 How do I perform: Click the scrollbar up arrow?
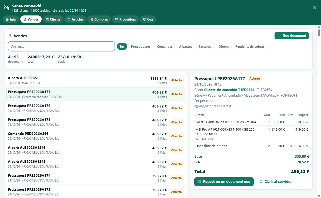pyautogui.click(x=319, y=27)
